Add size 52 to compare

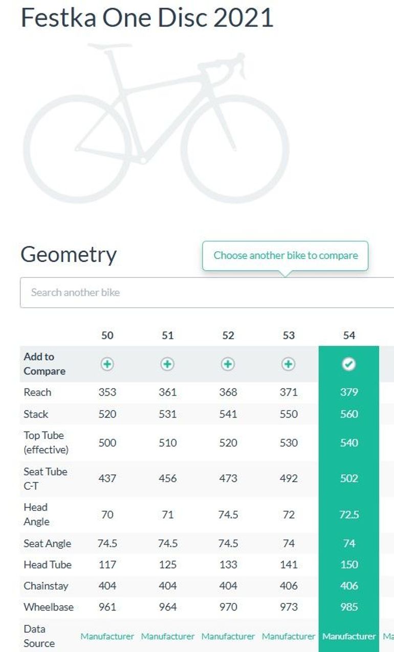point(228,364)
